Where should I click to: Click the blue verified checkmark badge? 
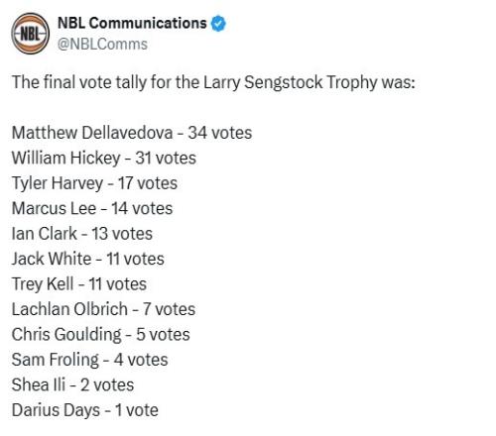[218, 24]
